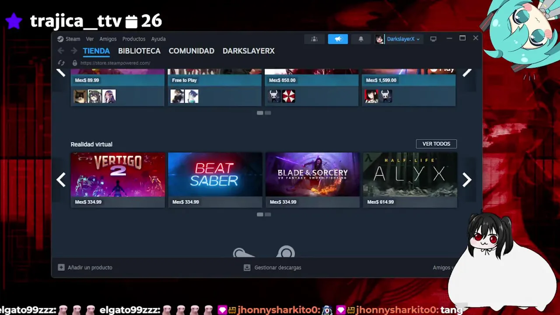The image size is (560, 315).
Task: Go to previous items in top carousel
Action: [x=61, y=73]
